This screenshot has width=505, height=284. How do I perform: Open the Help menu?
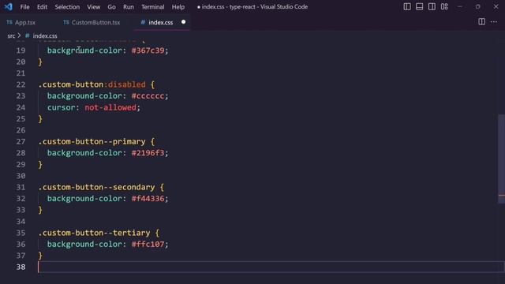pos(178,7)
